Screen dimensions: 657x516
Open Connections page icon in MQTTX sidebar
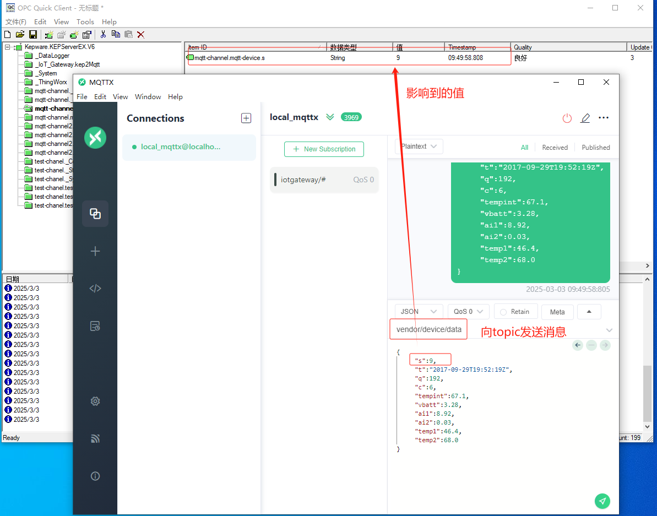[x=95, y=214]
